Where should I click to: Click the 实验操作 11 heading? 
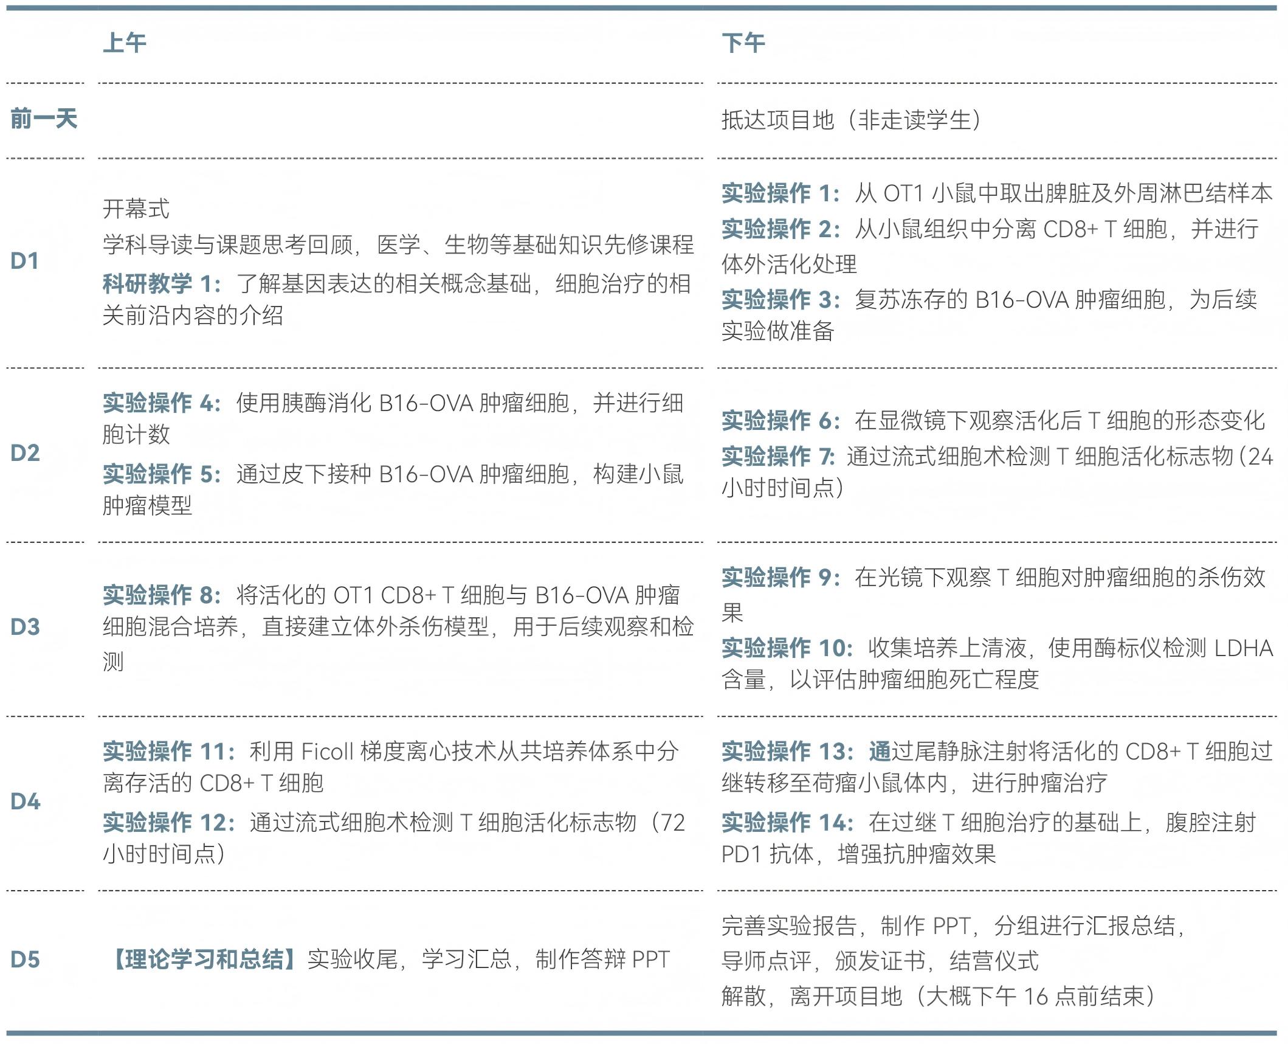pyautogui.click(x=168, y=752)
